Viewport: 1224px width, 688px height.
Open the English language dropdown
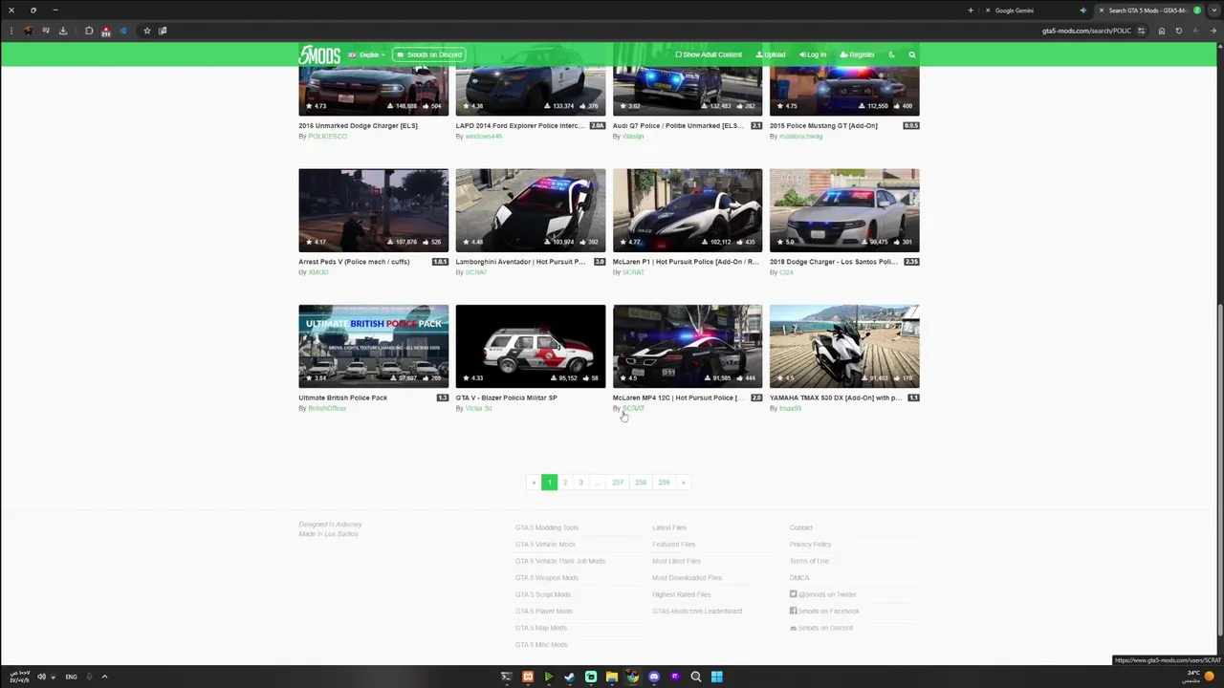[x=367, y=54]
